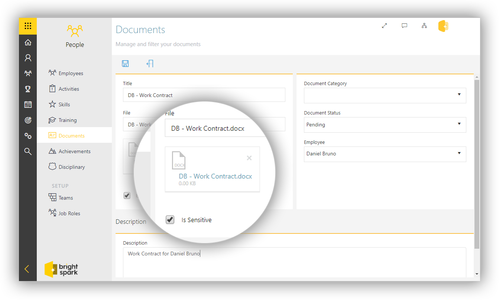
Task: Open the Document Status dropdown showing Pending
Action: coord(385,125)
